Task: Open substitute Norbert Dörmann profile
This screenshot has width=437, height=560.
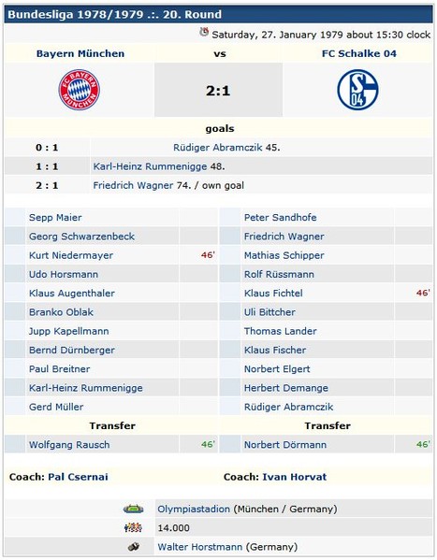Action: coord(285,445)
